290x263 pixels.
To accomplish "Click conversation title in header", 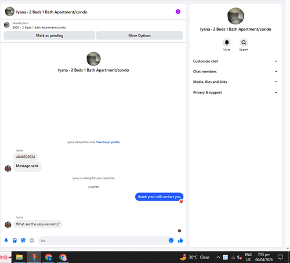I will click(x=52, y=12).
